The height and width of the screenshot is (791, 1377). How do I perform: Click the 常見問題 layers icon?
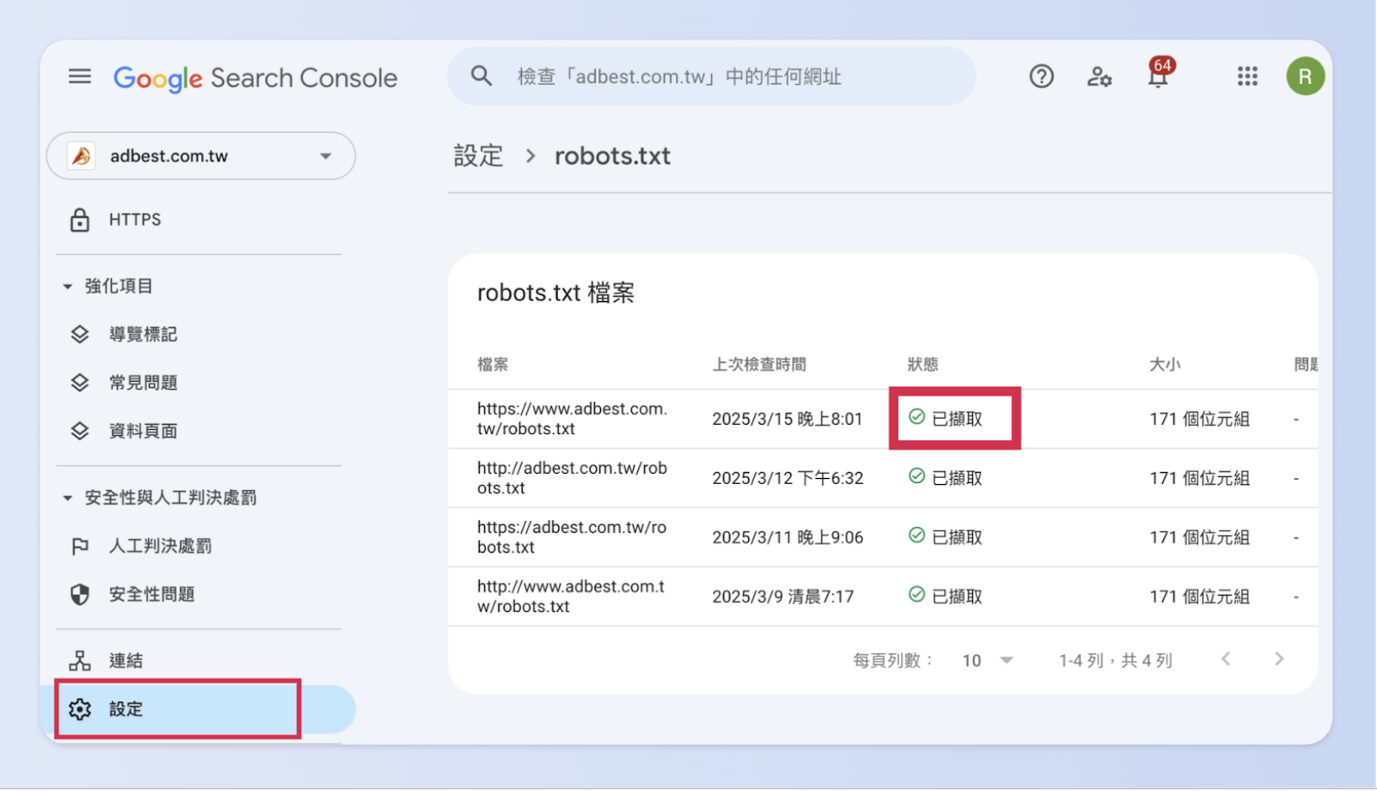(80, 383)
